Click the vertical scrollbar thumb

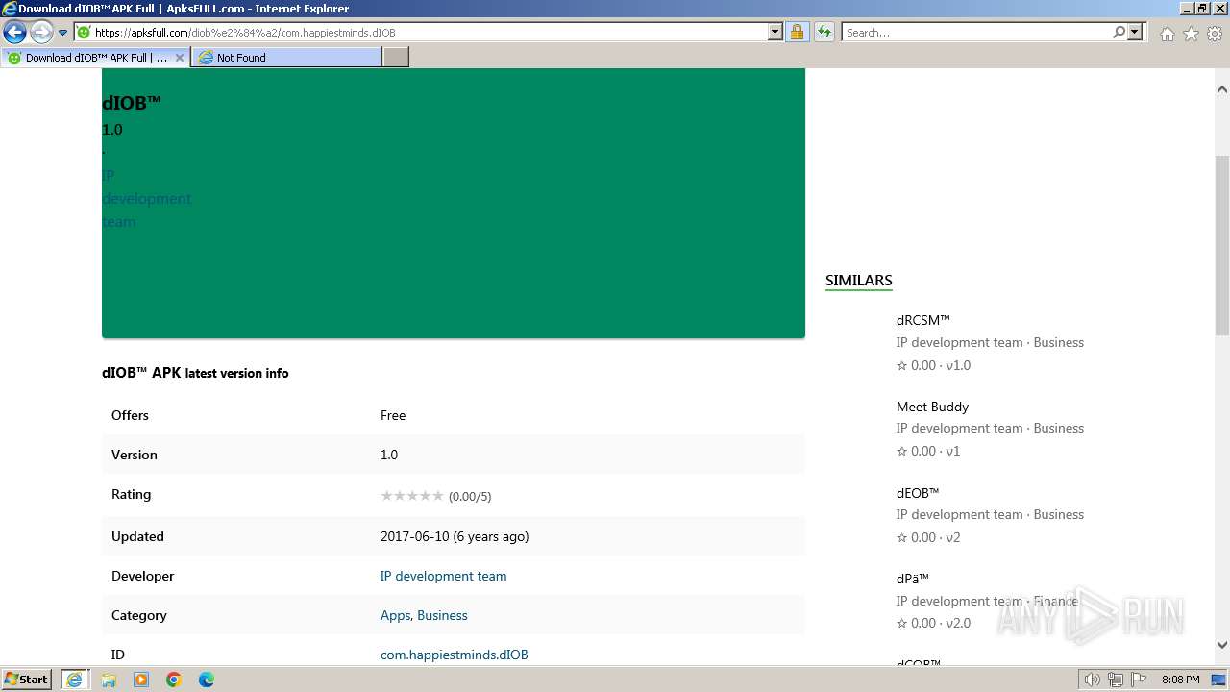coord(1221,245)
